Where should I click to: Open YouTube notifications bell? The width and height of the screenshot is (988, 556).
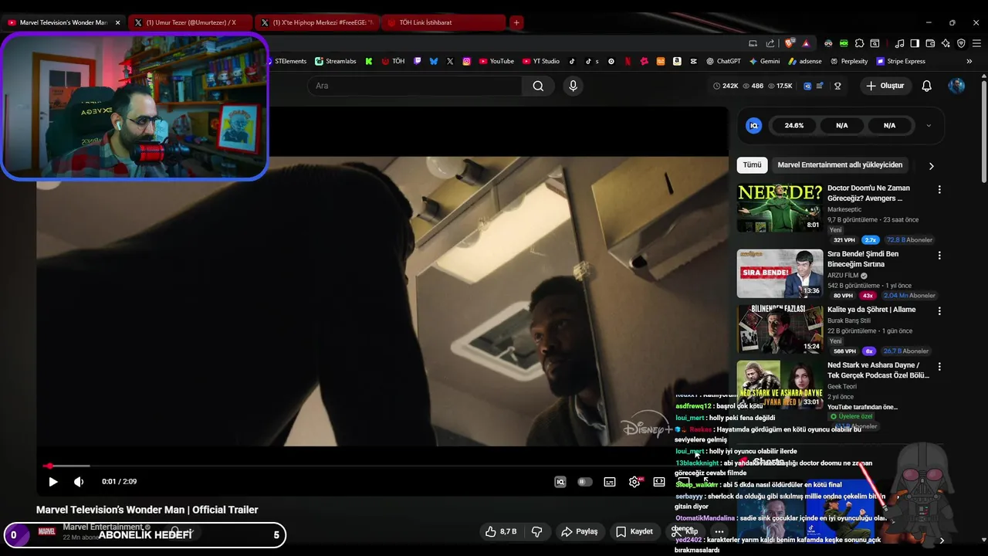pyautogui.click(x=926, y=86)
